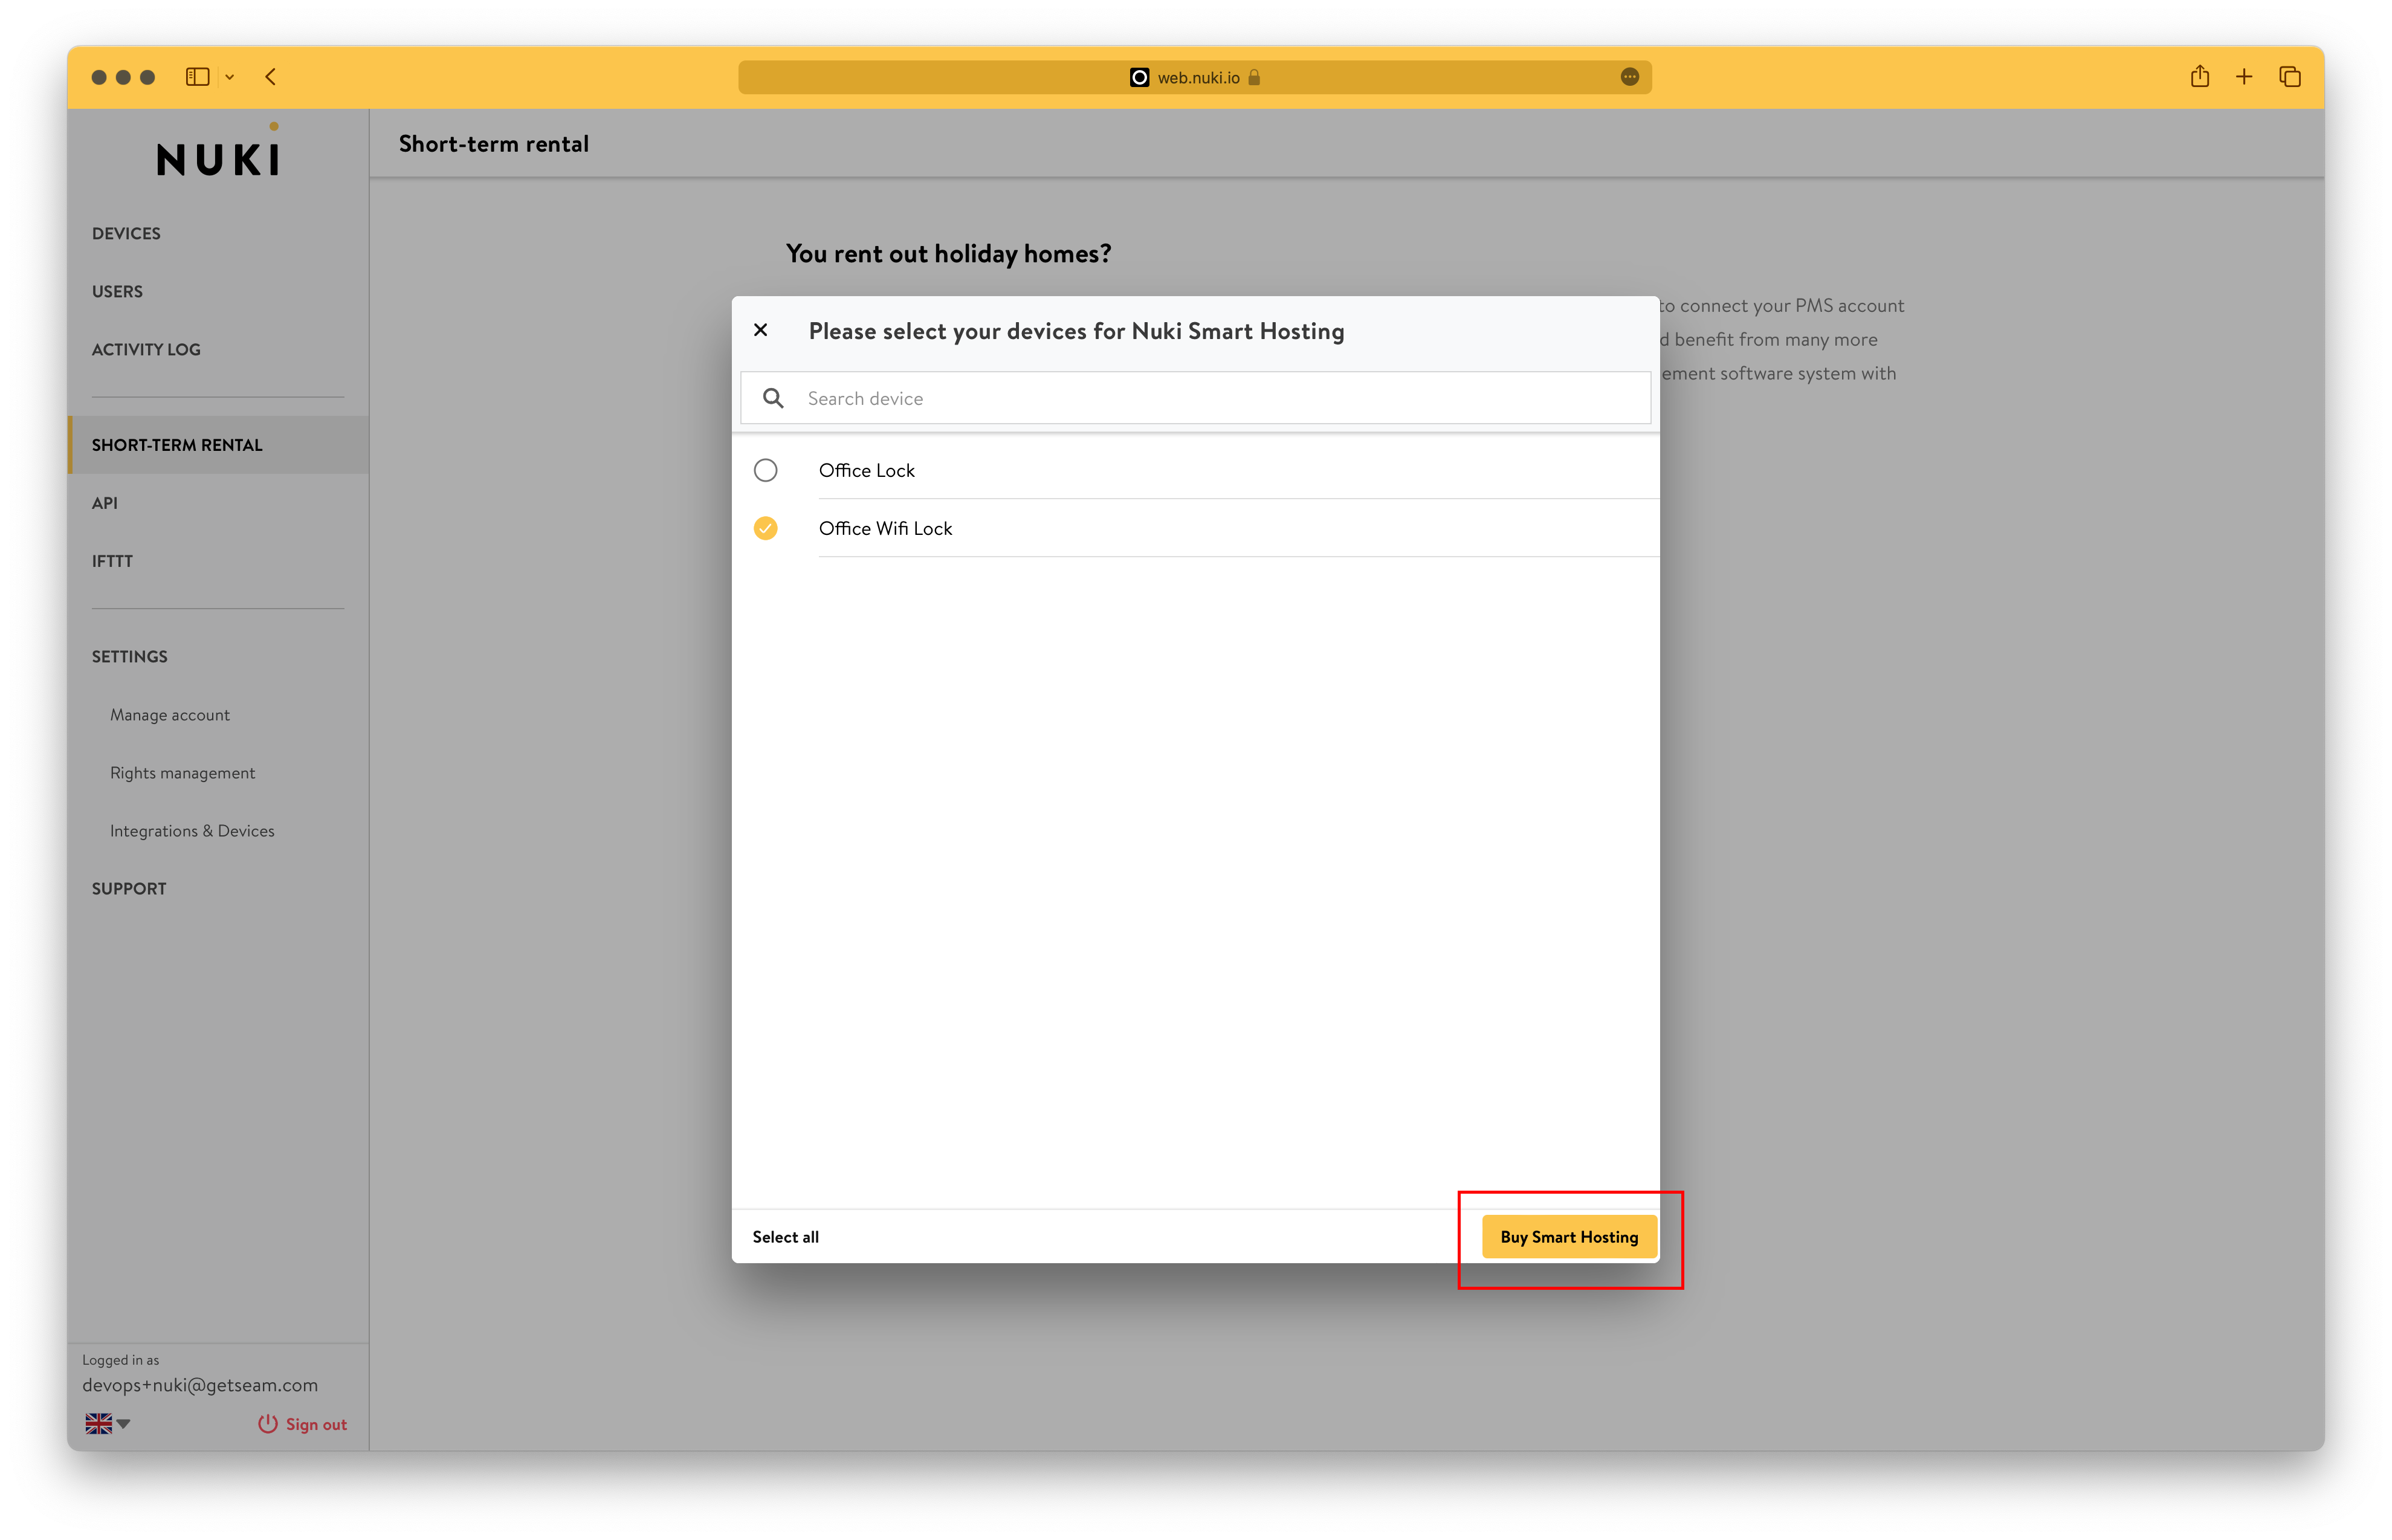Switch to the ACTIVITY LOG section
Viewport: 2392px width, 1540px height.
(x=146, y=349)
